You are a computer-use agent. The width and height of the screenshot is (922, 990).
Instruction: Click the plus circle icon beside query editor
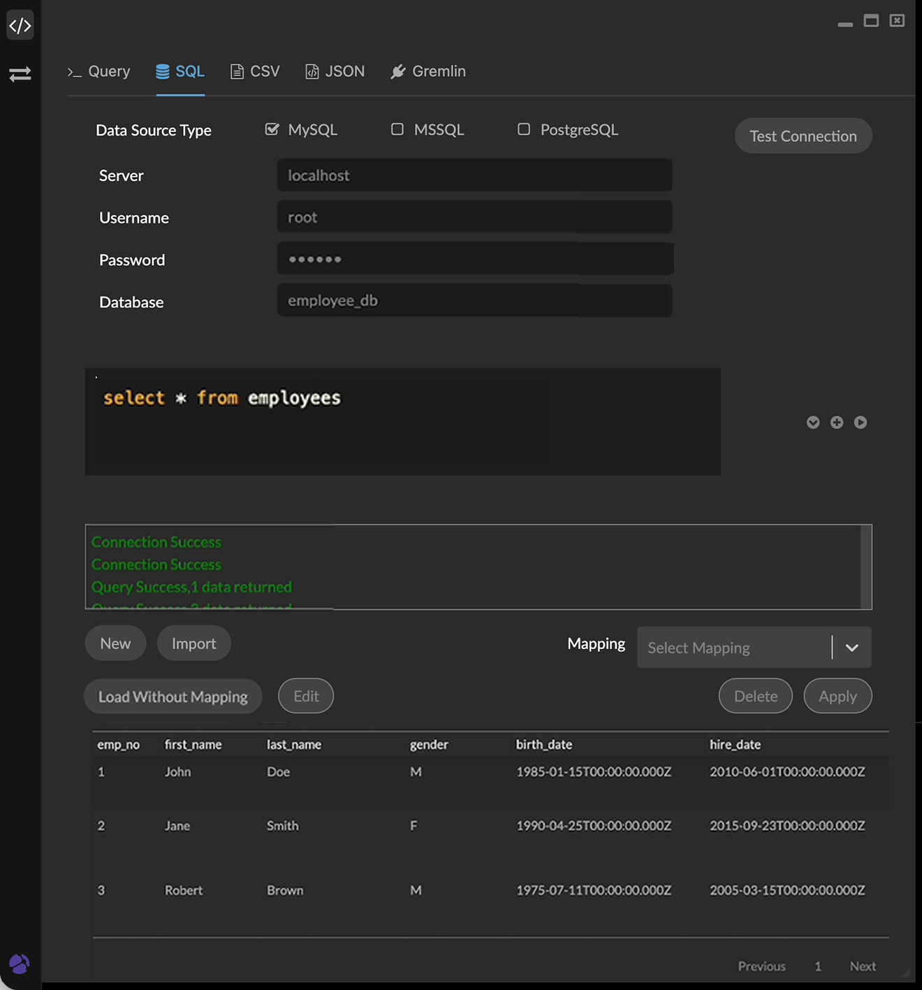(837, 423)
